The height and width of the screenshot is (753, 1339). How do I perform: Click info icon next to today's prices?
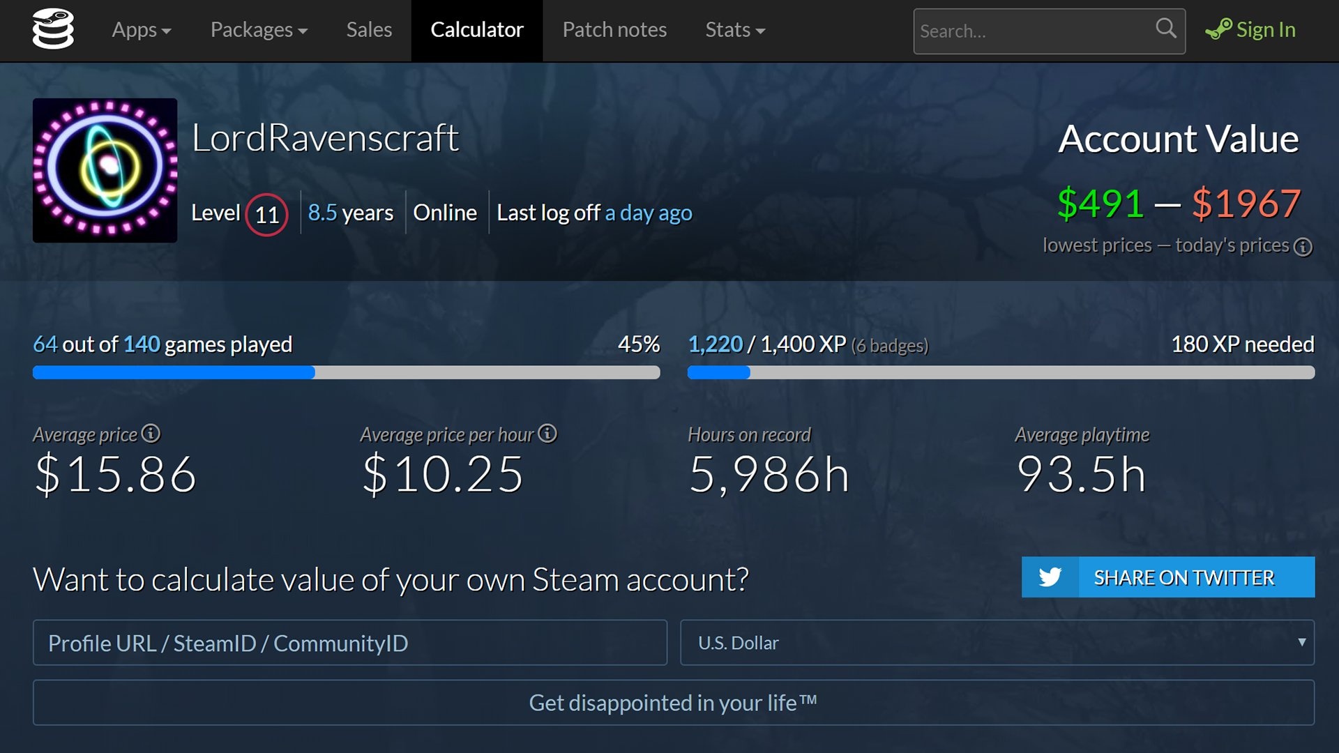coord(1303,247)
